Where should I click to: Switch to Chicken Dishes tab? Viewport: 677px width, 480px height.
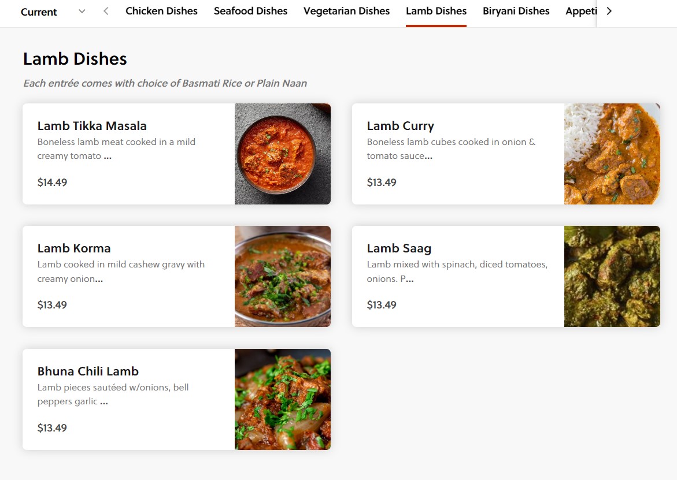(x=161, y=11)
